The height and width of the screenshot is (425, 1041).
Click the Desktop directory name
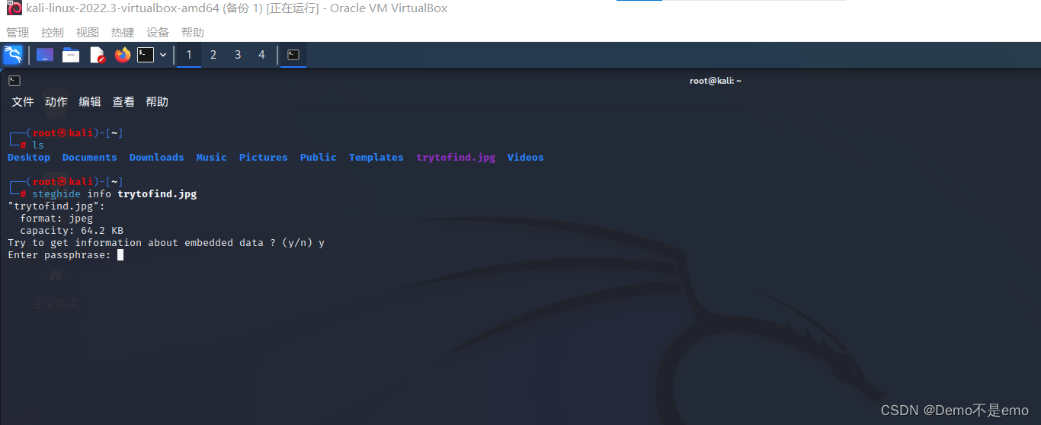[29, 158]
